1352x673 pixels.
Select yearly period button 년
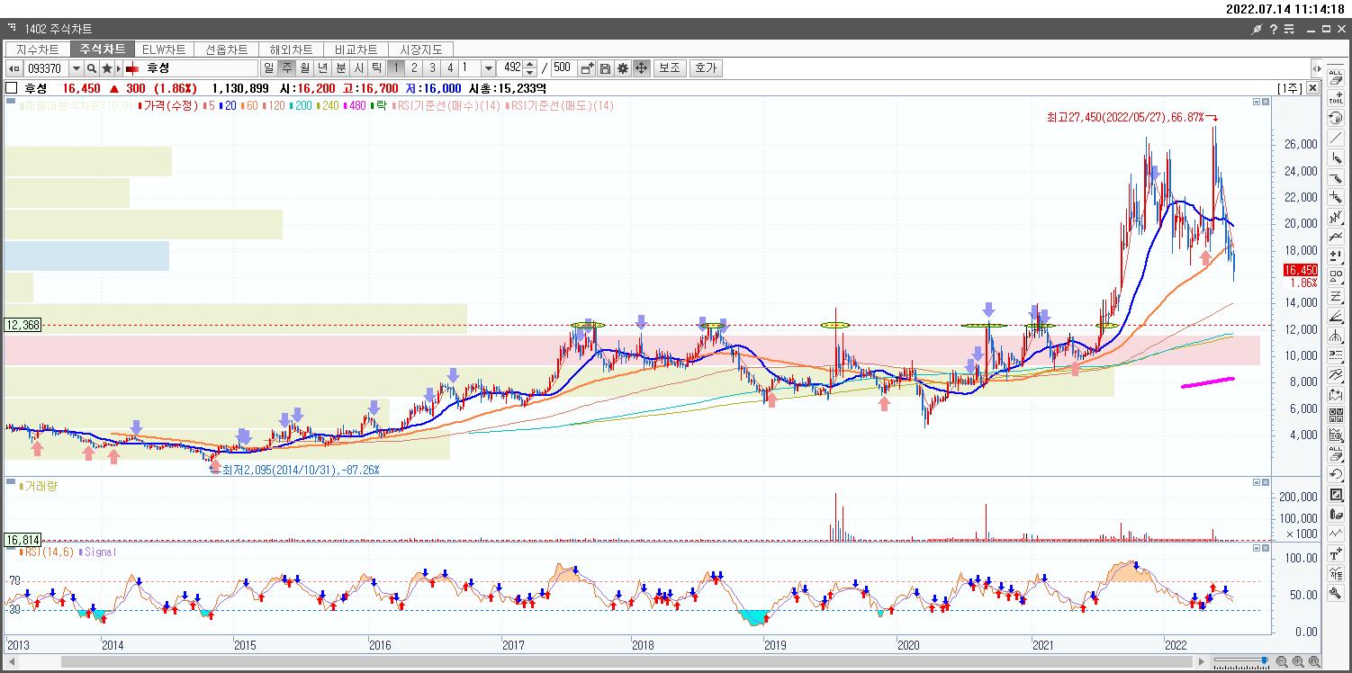pyautogui.click(x=322, y=67)
